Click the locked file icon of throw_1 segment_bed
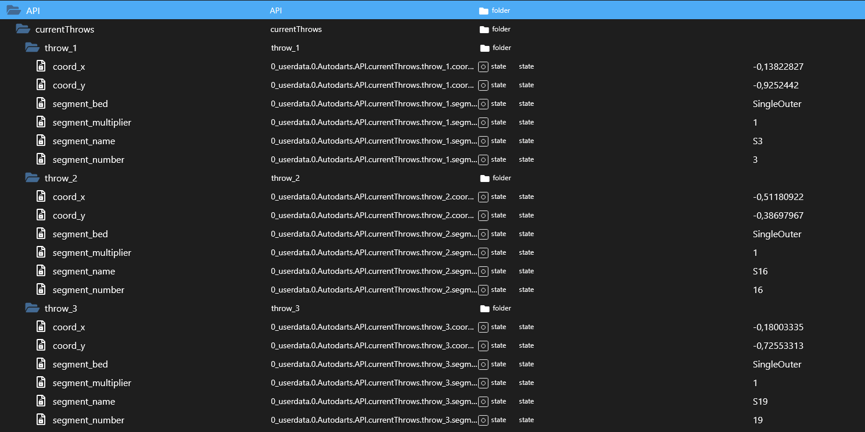Image resolution: width=865 pixels, height=432 pixels. click(x=41, y=103)
